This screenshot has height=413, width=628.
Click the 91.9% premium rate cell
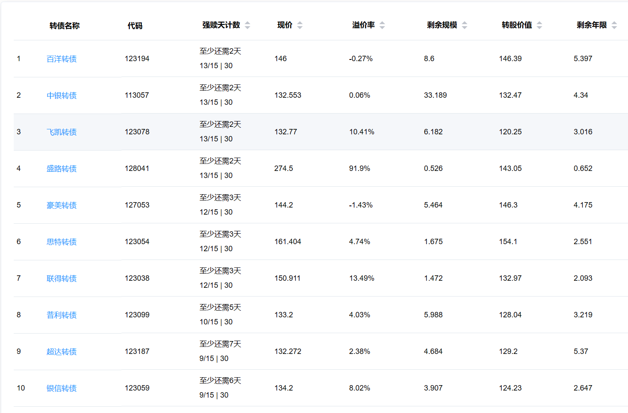(359, 168)
